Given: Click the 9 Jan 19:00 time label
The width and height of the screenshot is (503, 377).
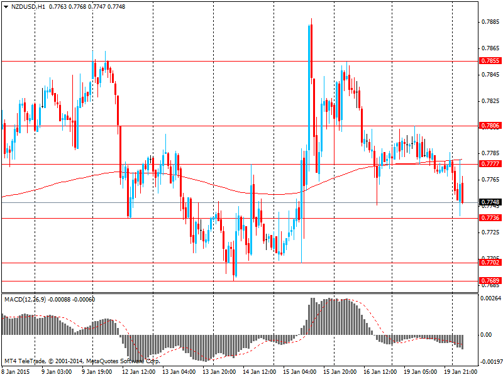Looking at the screenshot, I should tap(97, 371).
